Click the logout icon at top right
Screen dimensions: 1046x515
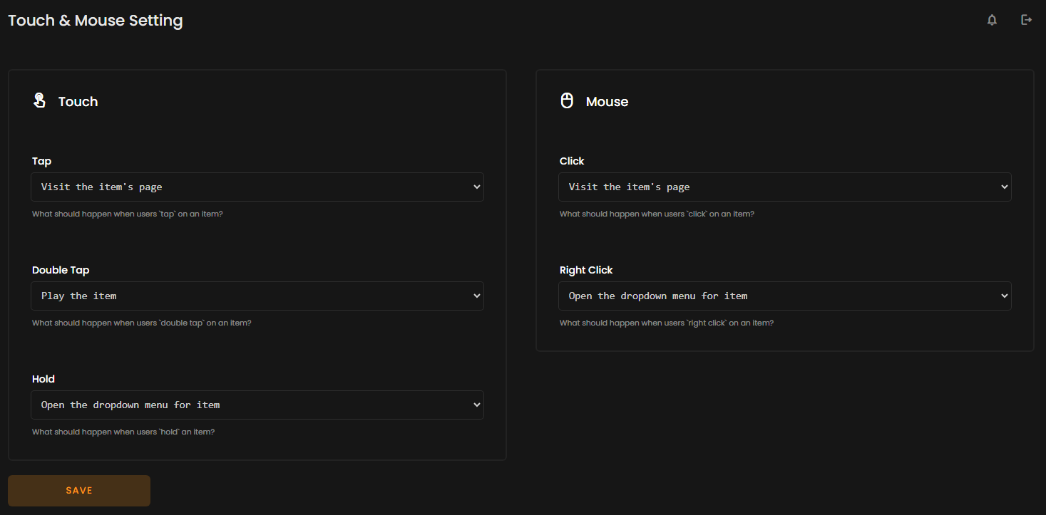[x=1026, y=20]
